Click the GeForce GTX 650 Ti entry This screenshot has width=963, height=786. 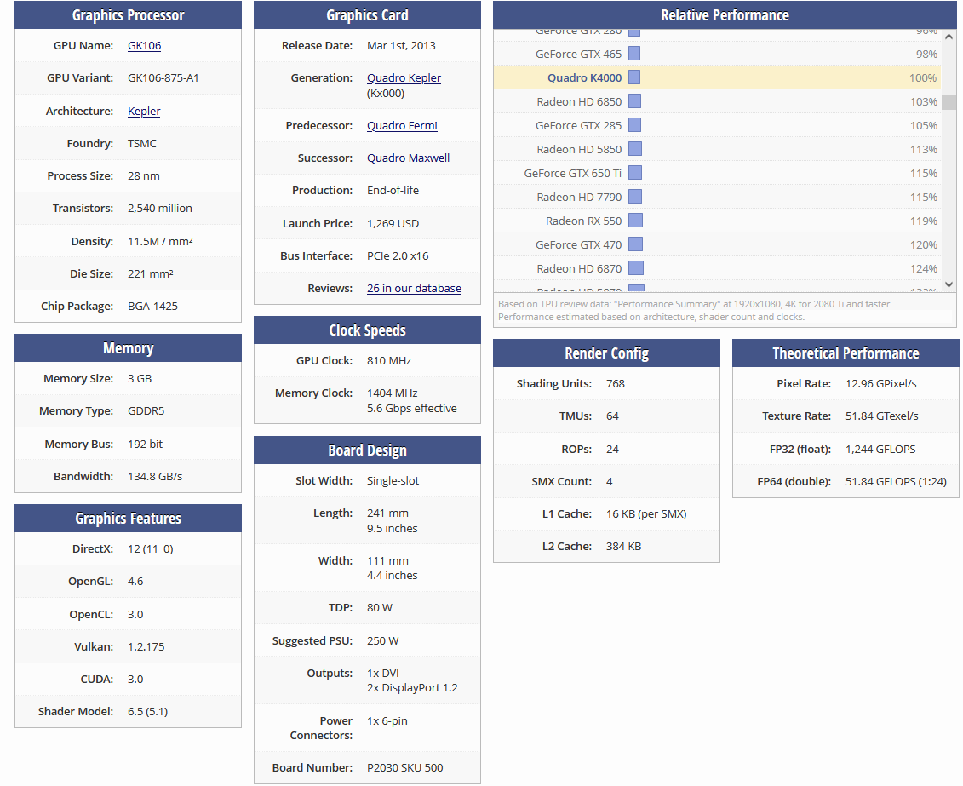[x=572, y=174]
